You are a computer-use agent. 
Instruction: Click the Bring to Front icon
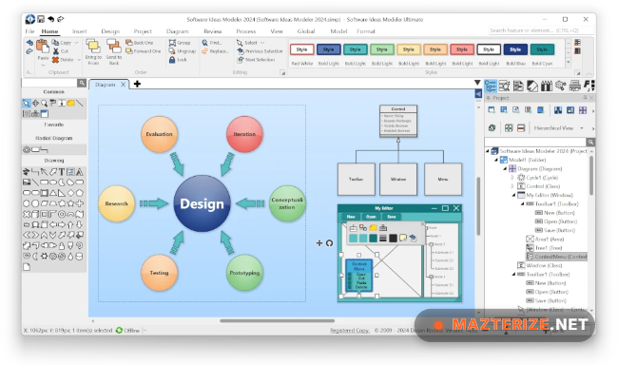pos(93,47)
